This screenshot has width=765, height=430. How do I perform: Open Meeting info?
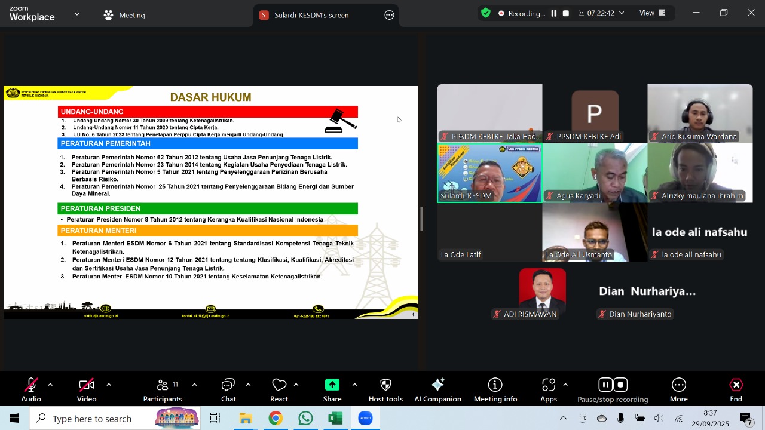(495, 390)
